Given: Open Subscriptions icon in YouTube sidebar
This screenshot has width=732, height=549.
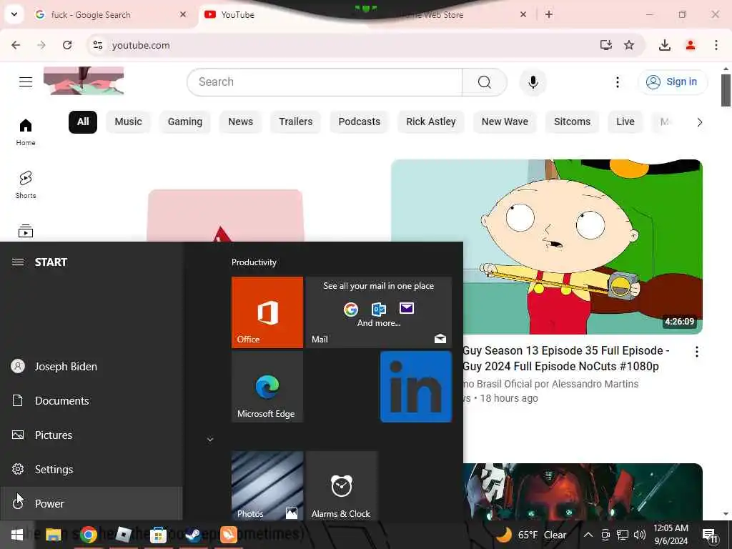Looking at the screenshot, I should coord(26,231).
